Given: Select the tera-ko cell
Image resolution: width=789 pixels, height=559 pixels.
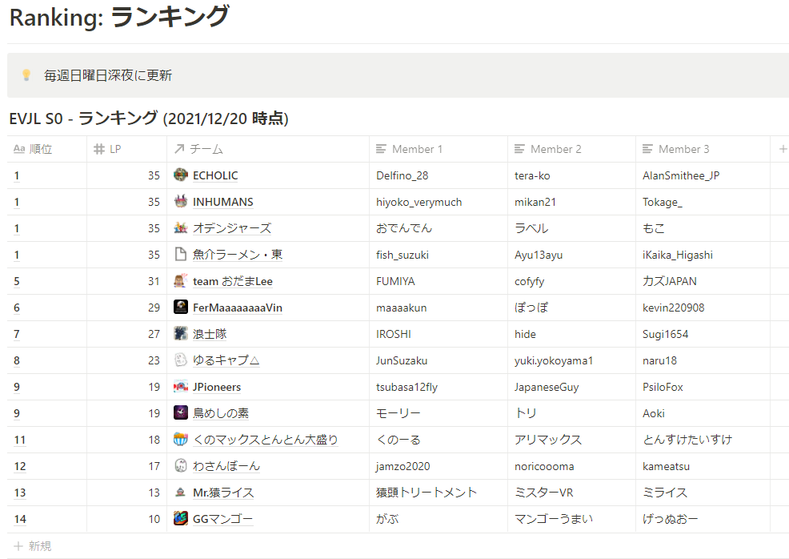Looking at the screenshot, I should pyautogui.click(x=571, y=175).
